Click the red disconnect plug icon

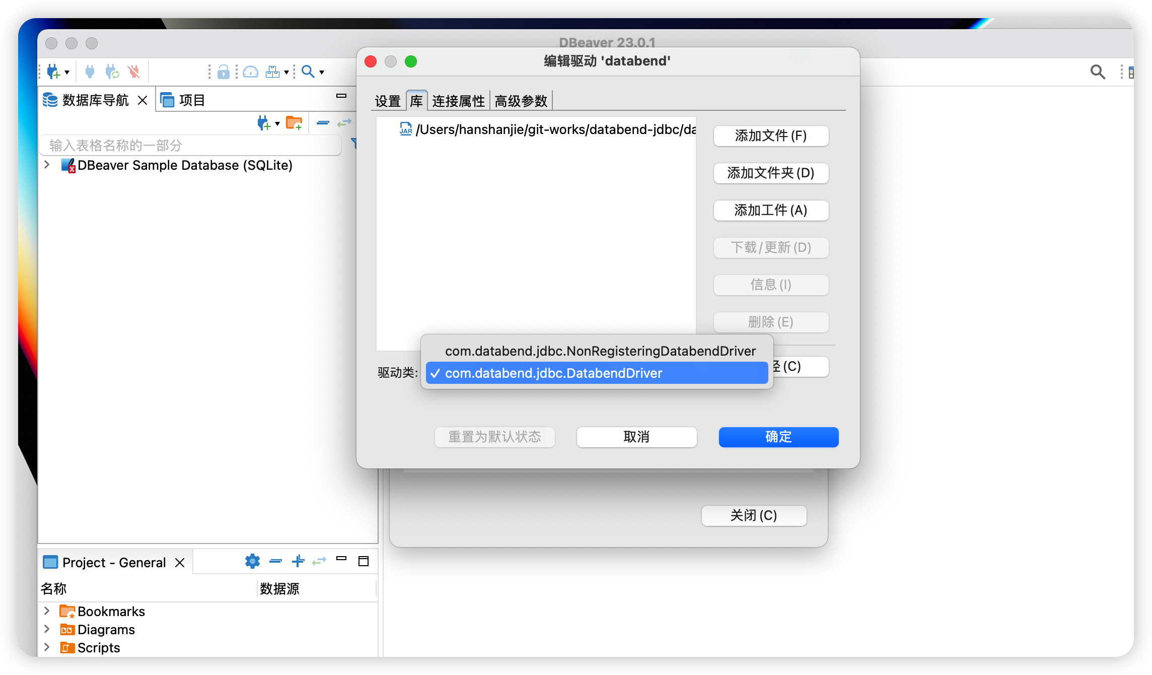click(134, 71)
